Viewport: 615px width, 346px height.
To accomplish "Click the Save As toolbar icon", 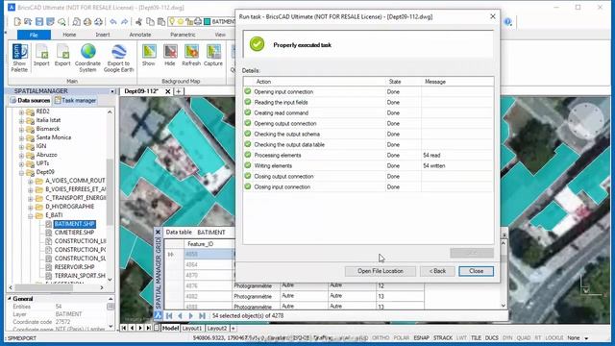I will pyautogui.click(x=50, y=21).
